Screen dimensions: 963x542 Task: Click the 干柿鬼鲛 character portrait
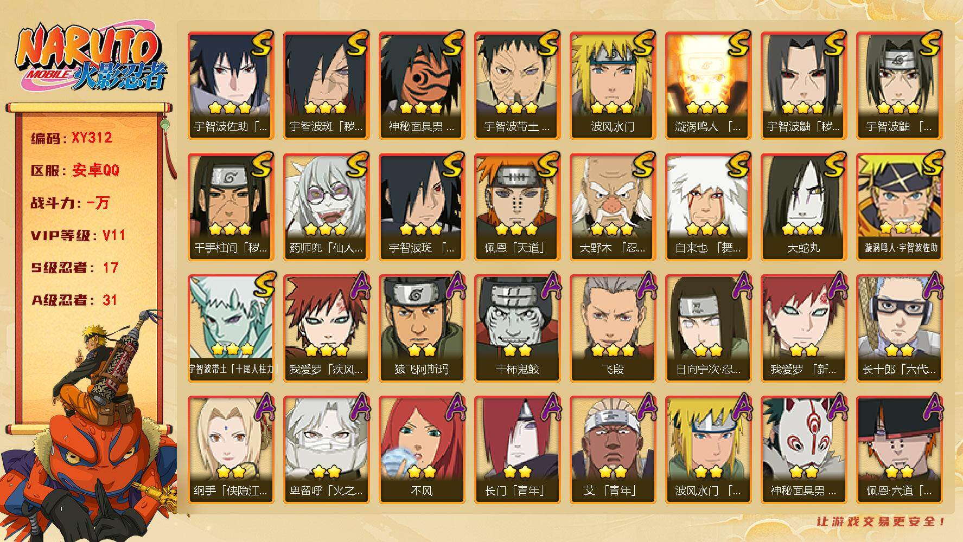point(517,328)
